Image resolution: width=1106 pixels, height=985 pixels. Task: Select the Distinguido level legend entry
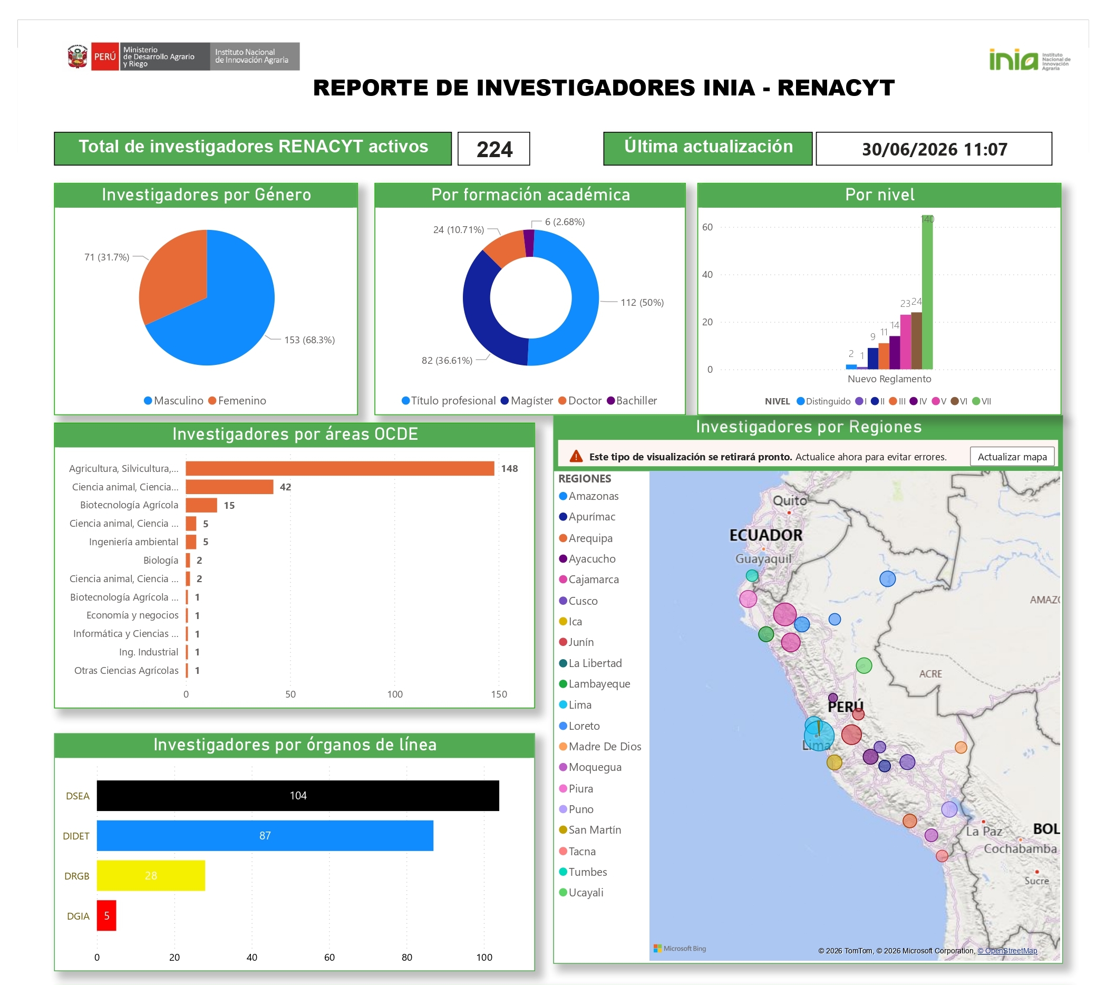coord(823,401)
